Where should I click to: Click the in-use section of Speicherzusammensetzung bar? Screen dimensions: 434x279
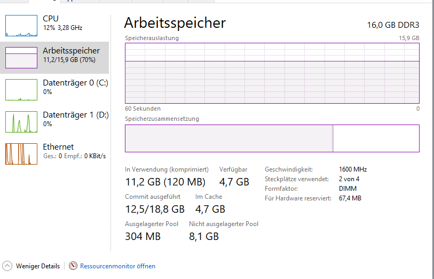pos(228,138)
